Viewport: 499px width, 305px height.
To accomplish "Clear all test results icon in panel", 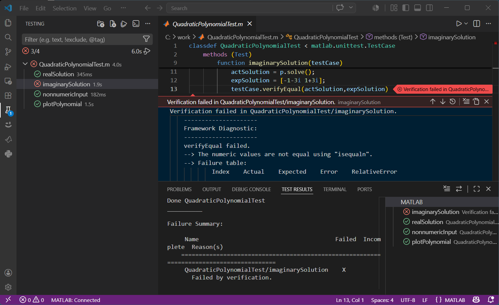I will (447, 189).
